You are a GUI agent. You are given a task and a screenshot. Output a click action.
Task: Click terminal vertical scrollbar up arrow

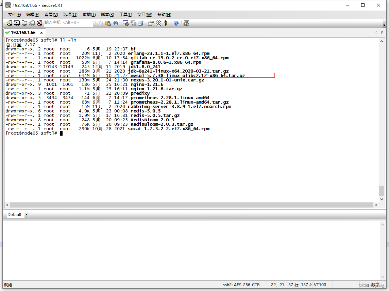(x=382, y=41)
